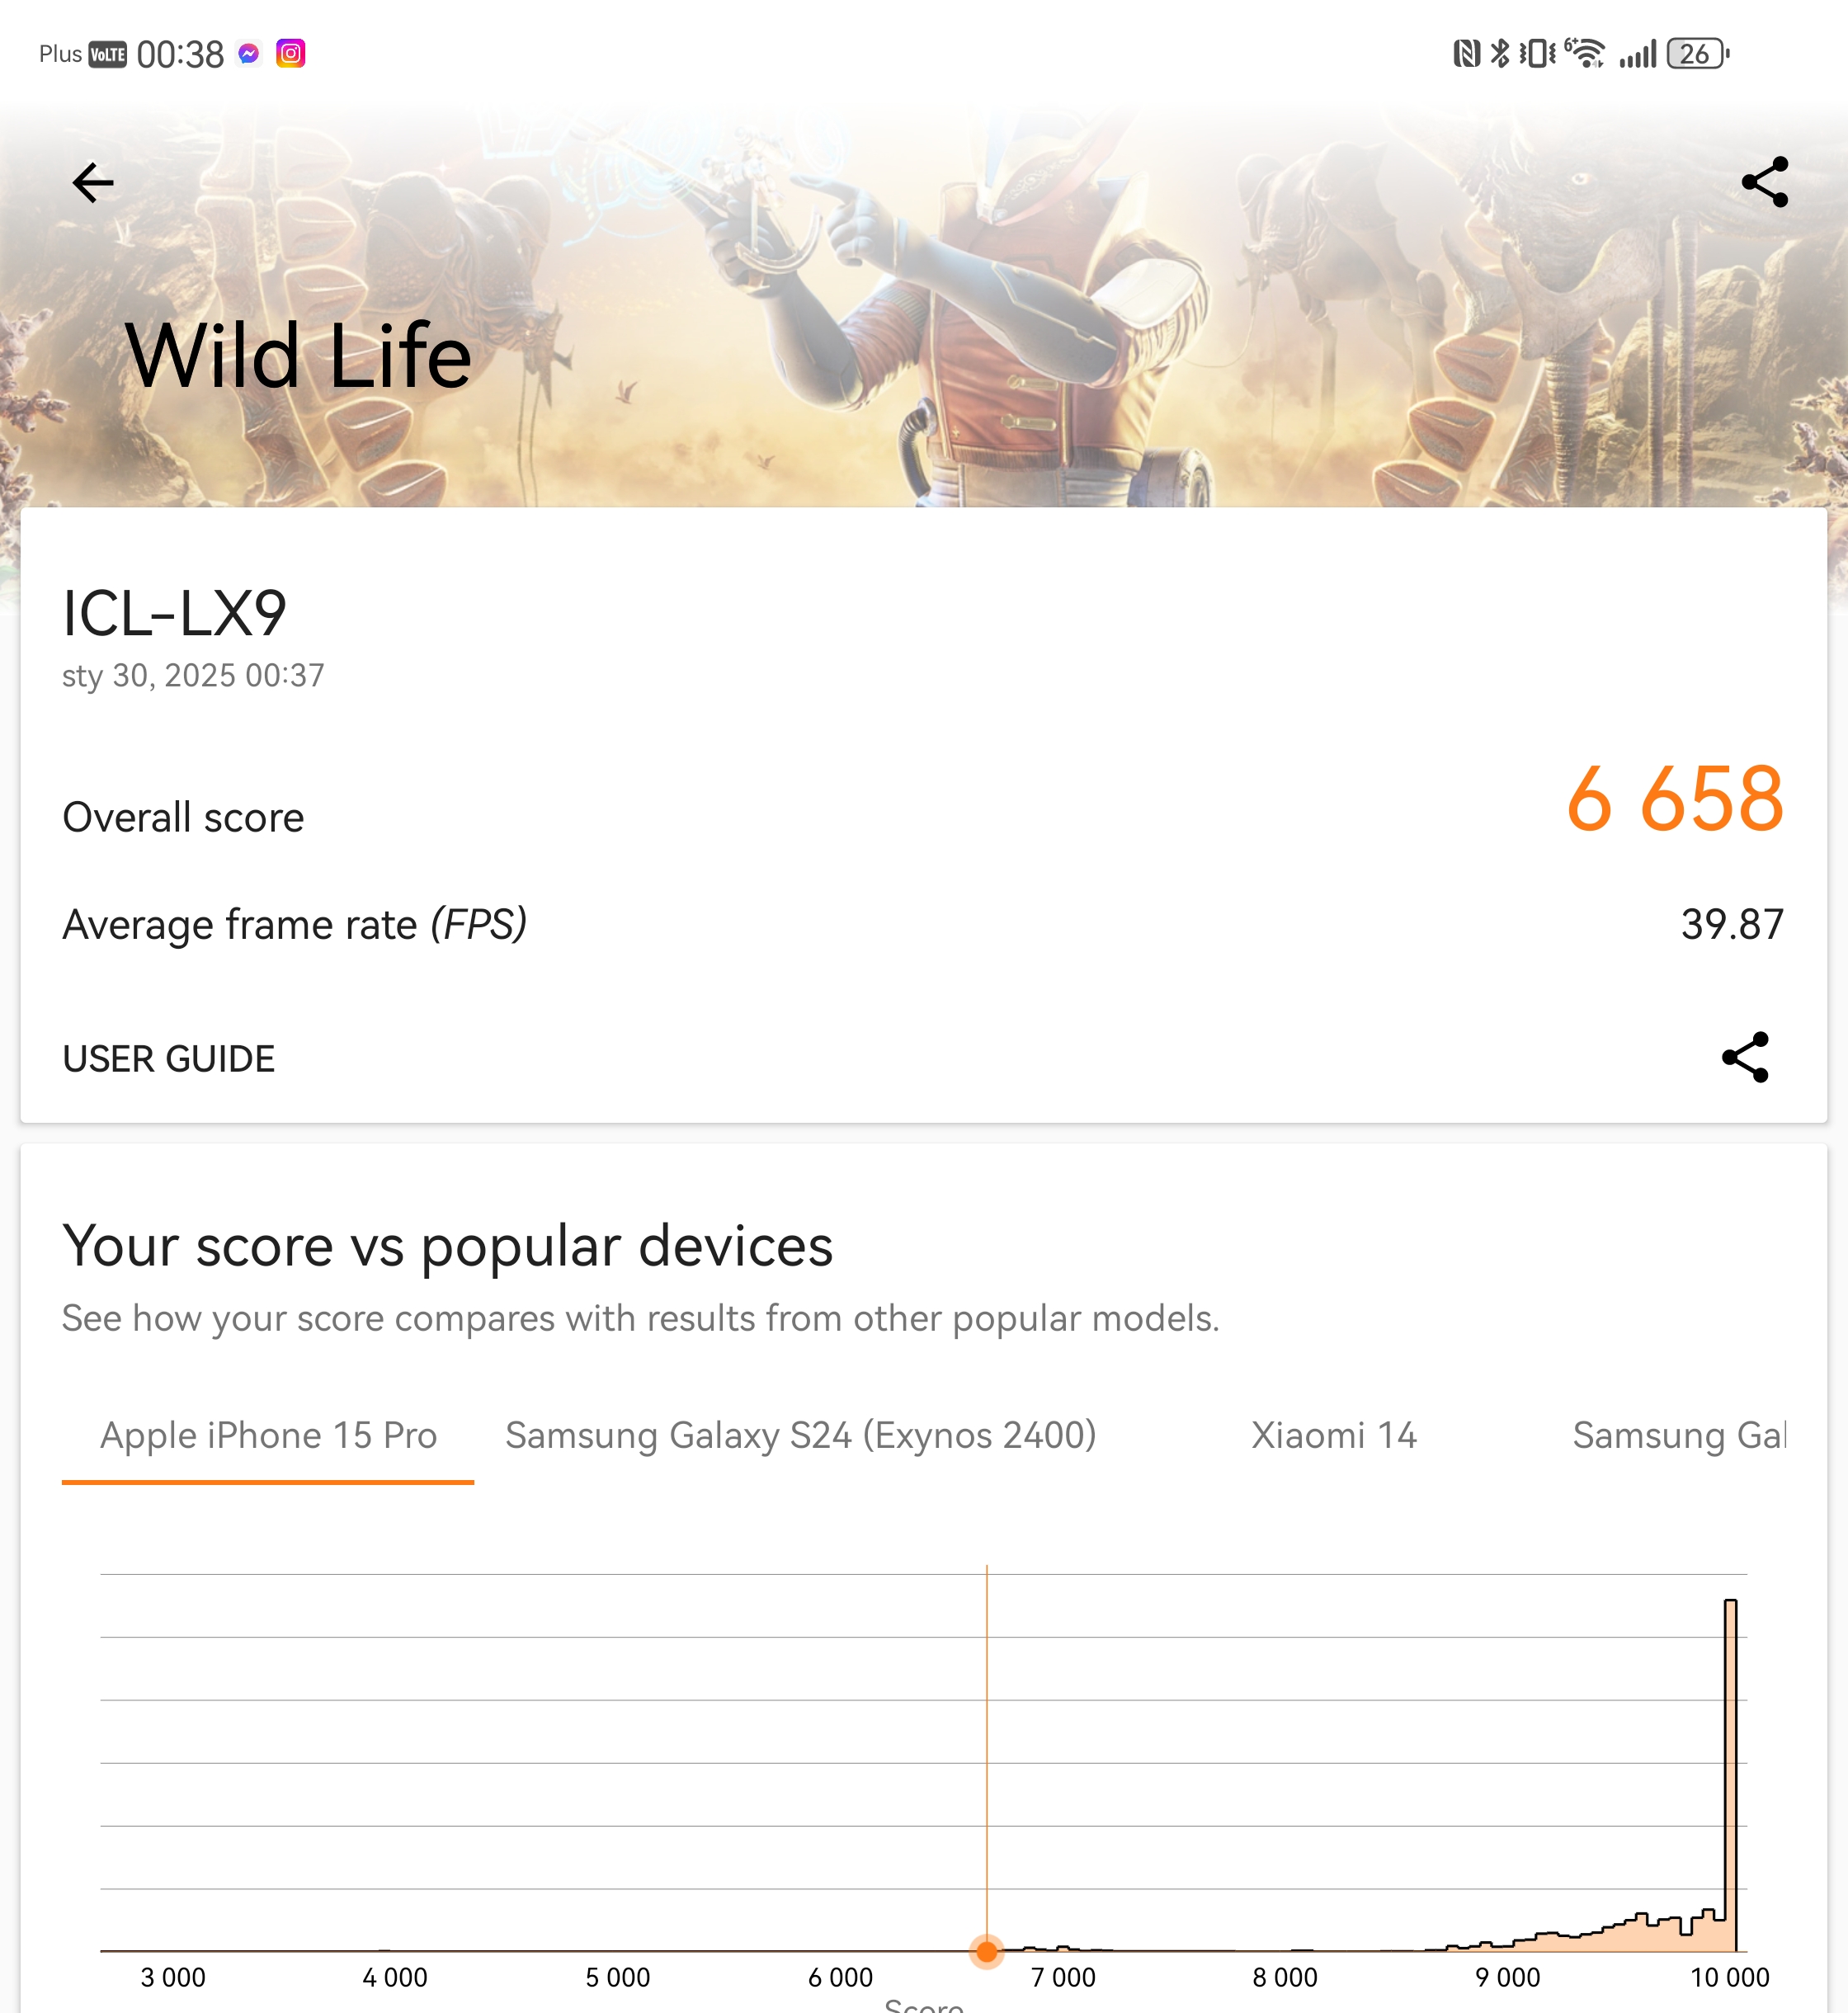
Task: Switch to the Xiaomi 14 tab
Action: (1334, 1435)
